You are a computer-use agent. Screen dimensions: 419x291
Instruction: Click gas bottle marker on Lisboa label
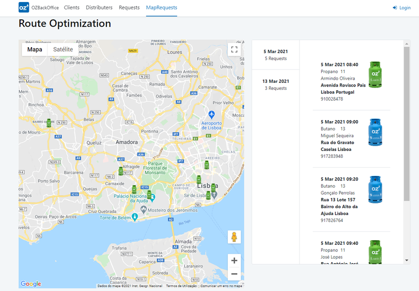(213, 188)
